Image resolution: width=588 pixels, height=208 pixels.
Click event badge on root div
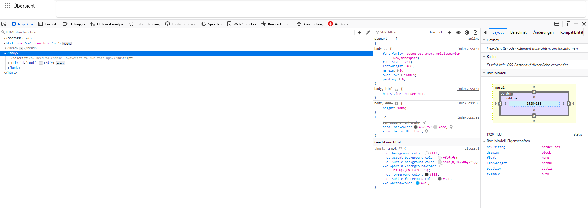point(61,63)
